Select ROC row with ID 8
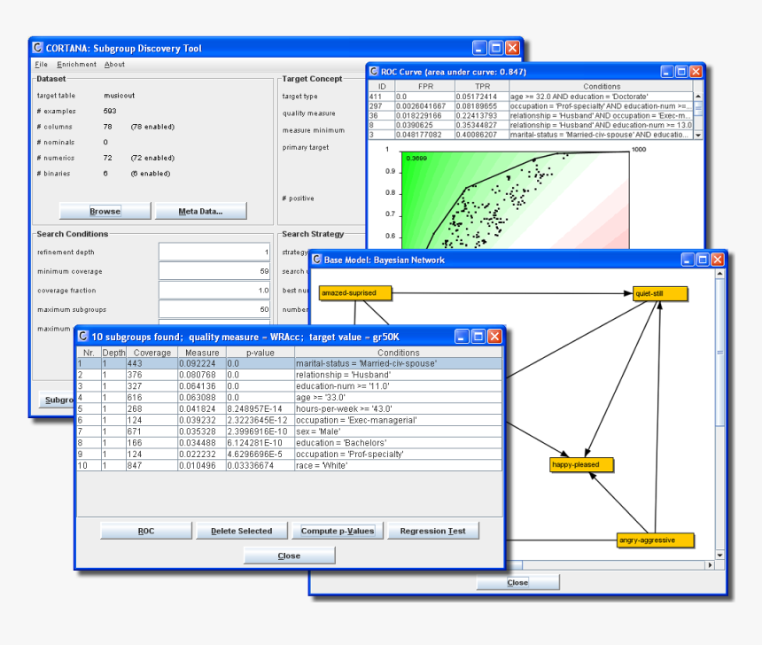The width and height of the screenshot is (762, 645). tap(531, 125)
